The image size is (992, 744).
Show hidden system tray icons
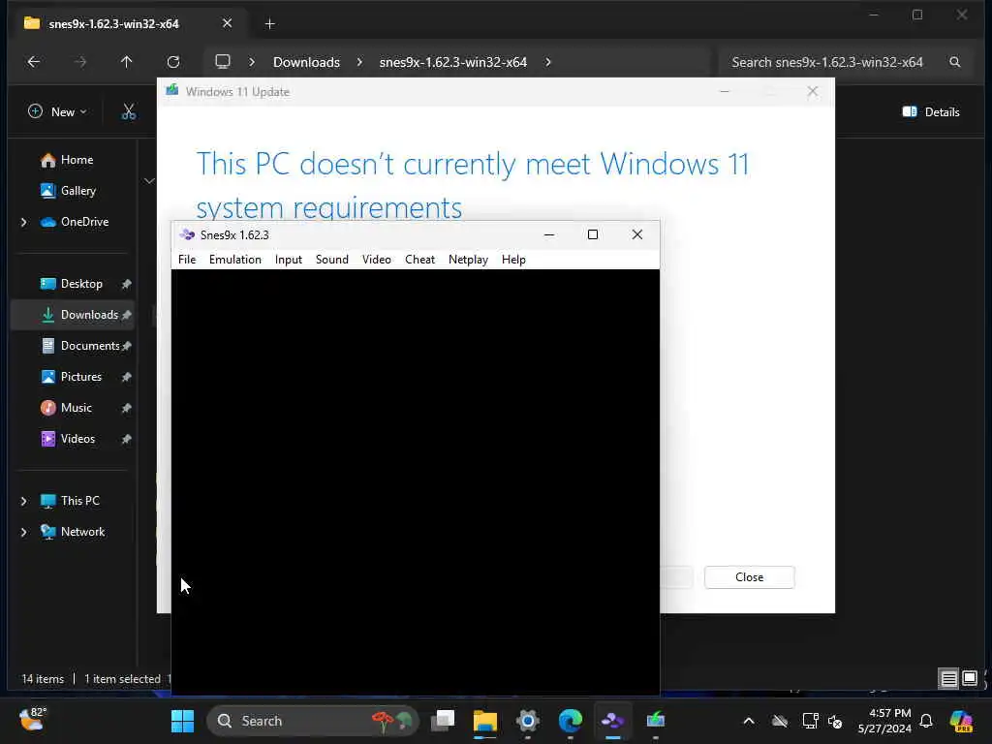[749, 721]
